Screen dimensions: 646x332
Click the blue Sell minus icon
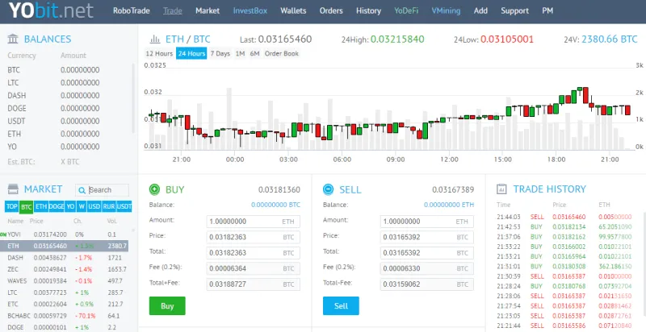point(329,189)
